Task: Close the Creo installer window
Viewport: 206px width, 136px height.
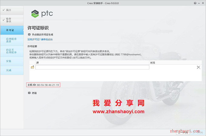Action: [203, 3]
